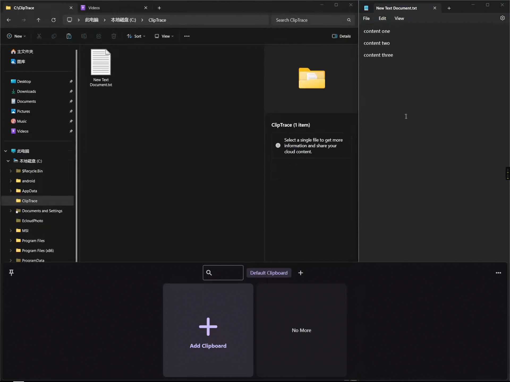Screen dimensions: 510x382
Task: Collapse the 此电脑 tree node
Action: click(x=6, y=151)
